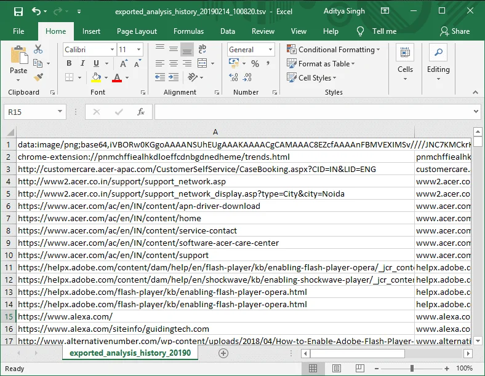This screenshot has width=485, height=376.
Task: Insert Function fx button
Action: [x=141, y=112]
